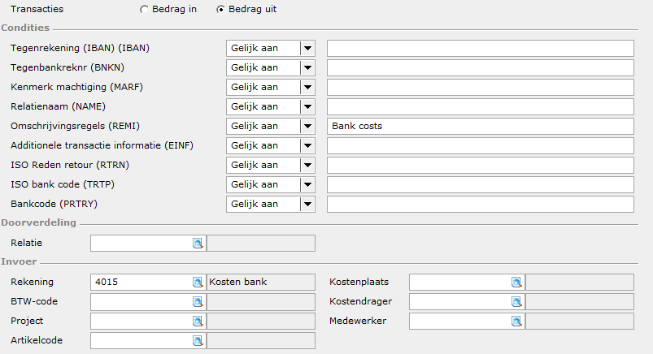Open the Project lookup search icon
This screenshot has width=653, height=354.
(198, 322)
